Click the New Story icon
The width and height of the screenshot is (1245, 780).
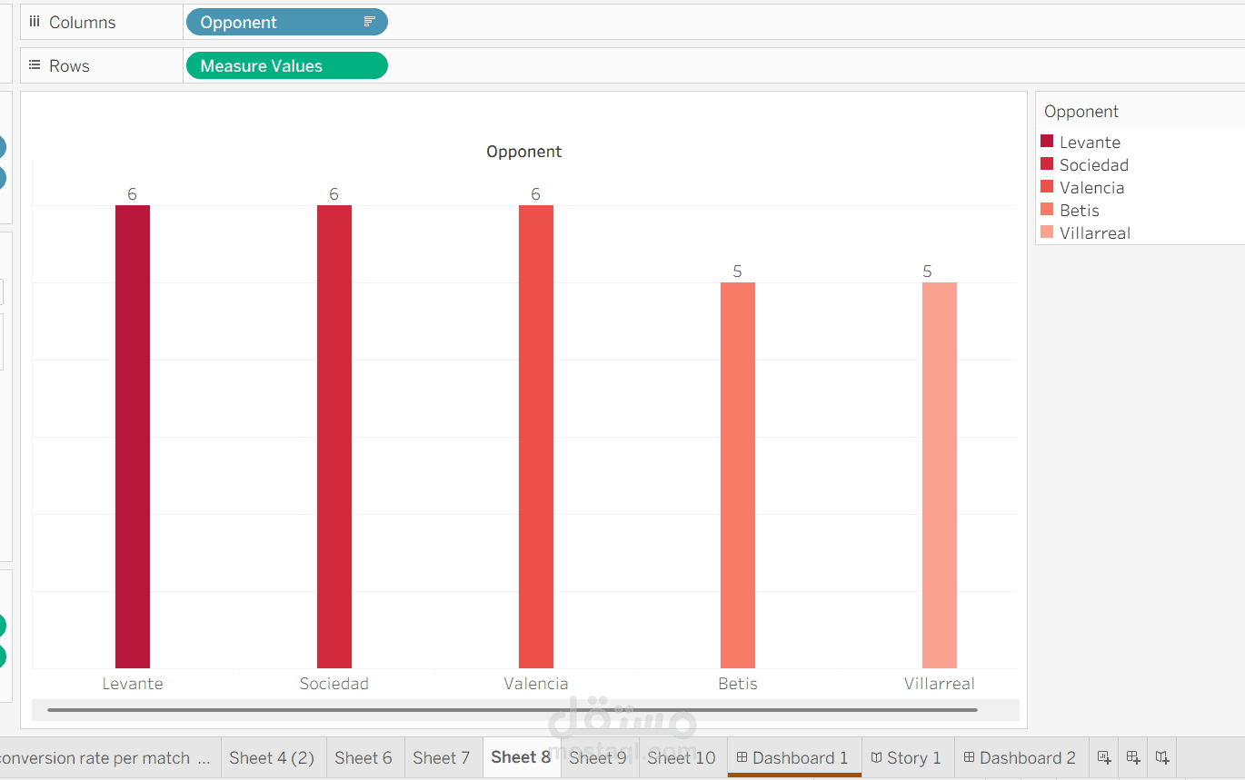(x=1161, y=757)
